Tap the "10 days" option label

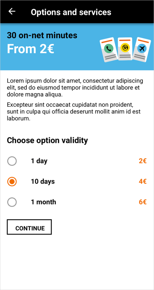point(43,182)
